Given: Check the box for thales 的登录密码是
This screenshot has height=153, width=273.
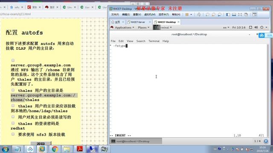Looking at the screenshot, I should point(13,123).
